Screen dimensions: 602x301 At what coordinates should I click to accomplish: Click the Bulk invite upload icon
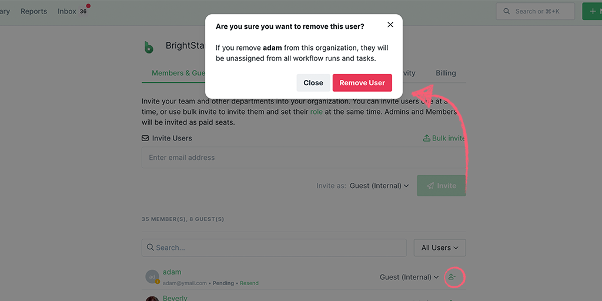[427, 138]
